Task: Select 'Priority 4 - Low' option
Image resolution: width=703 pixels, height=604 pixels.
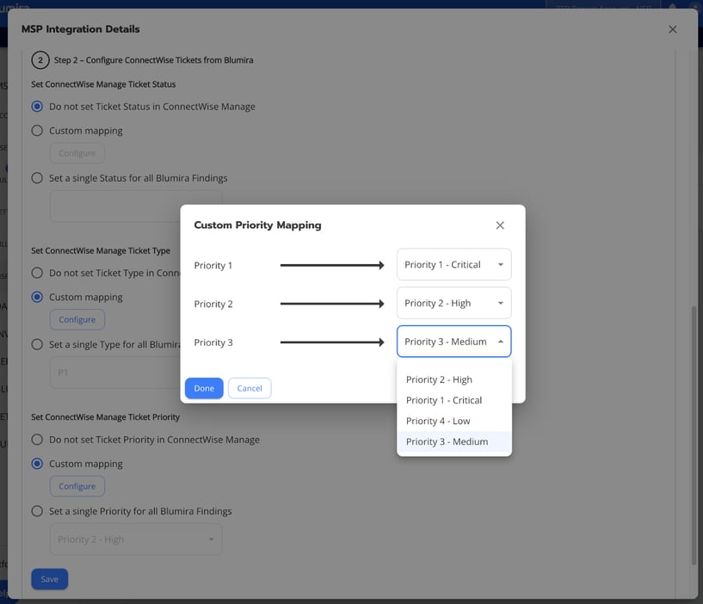Action: pyautogui.click(x=438, y=421)
